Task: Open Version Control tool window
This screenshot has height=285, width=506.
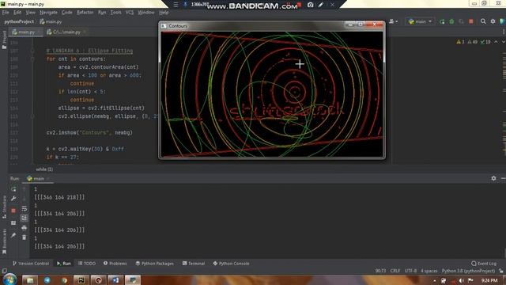Action: [31, 264]
